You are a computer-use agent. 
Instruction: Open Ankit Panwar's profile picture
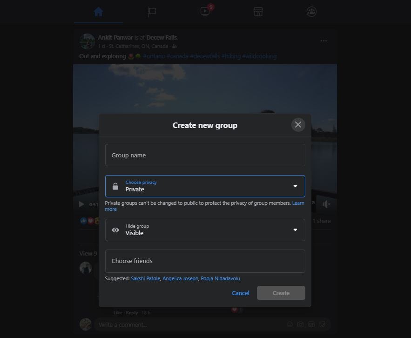[x=87, y=41]
